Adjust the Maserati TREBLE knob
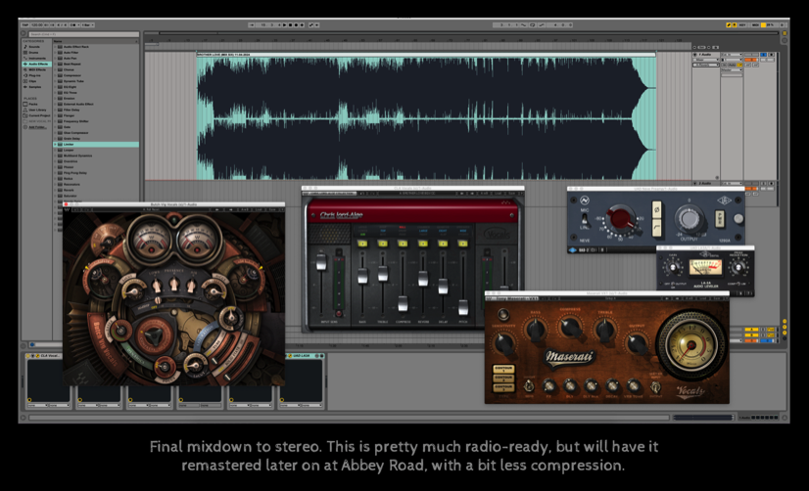Viewport: 809px width, 491px height. (604, 329)
